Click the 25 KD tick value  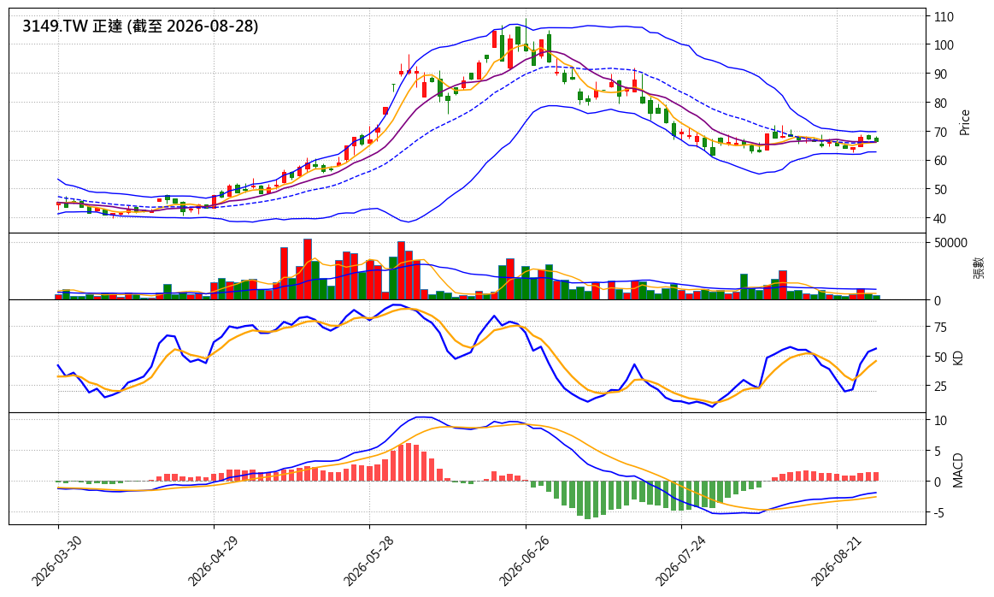pos(941,387)
